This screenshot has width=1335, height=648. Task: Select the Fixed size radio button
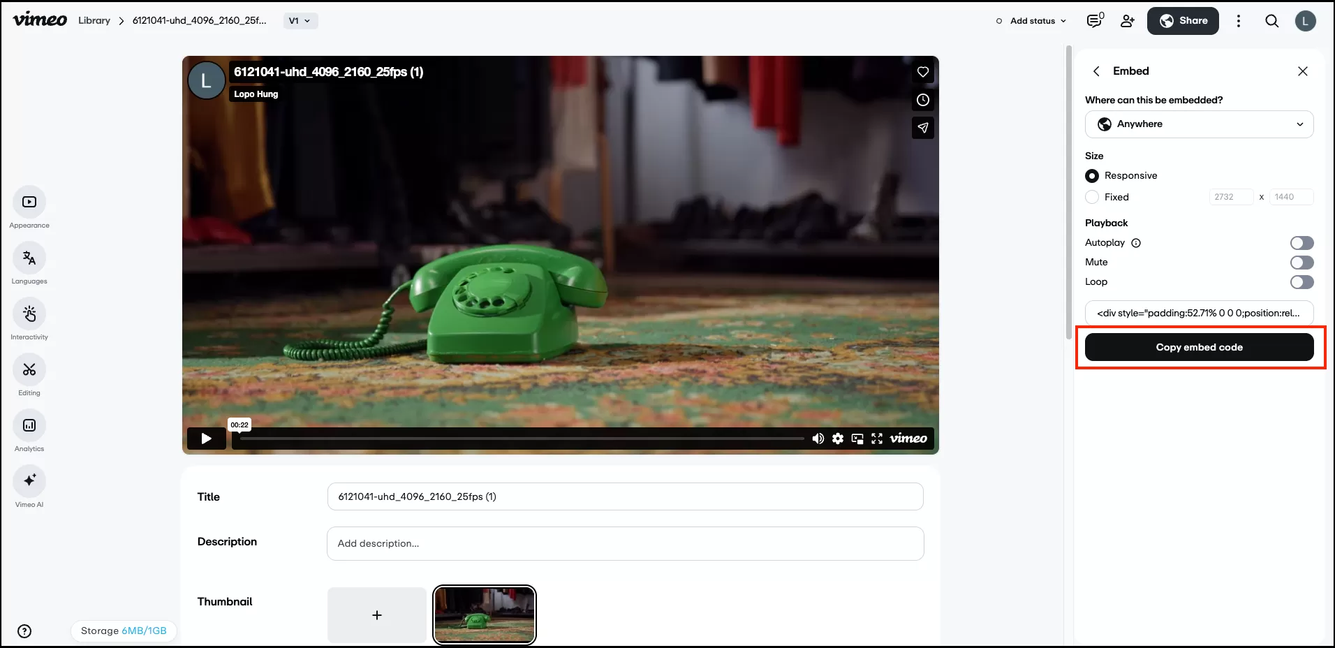pos(1092,197)
